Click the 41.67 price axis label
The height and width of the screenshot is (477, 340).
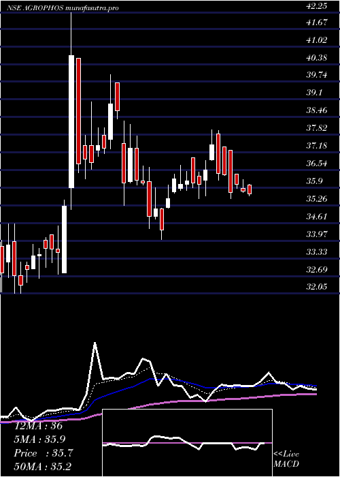(317, 22)
